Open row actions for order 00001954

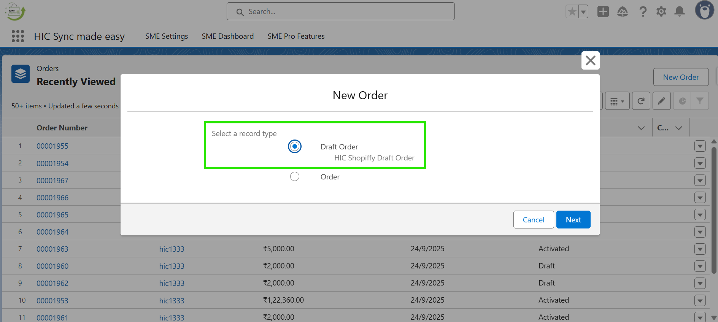tap(700, 163)
